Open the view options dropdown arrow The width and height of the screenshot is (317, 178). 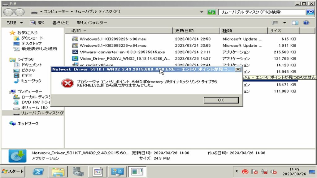pos(284,23)
